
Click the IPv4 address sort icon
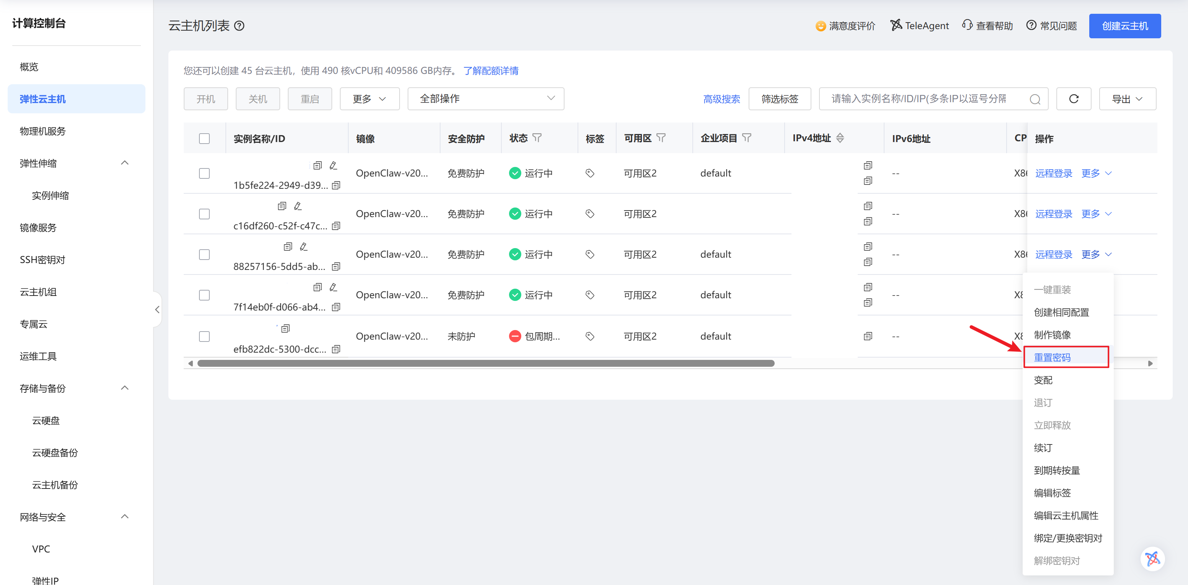[x=840, y=138]
